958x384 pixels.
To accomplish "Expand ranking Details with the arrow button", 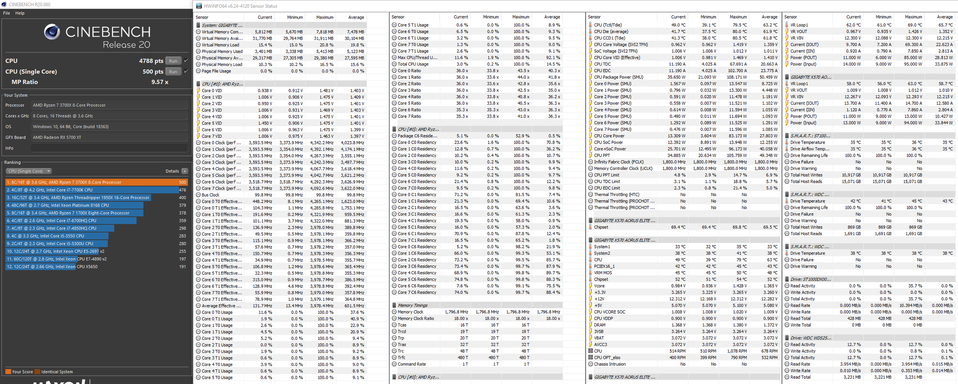I will (x=185, y=171).
